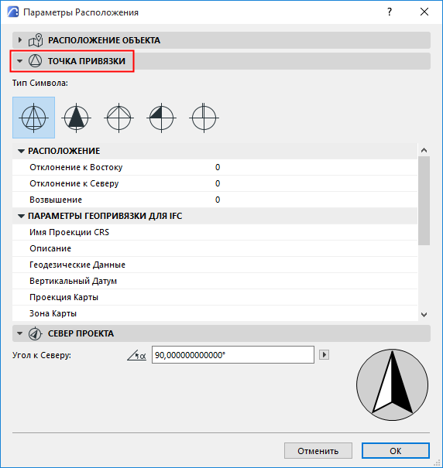
Task: Pick the plain crosshair circle symbol type
Action: tap(204, 118)
